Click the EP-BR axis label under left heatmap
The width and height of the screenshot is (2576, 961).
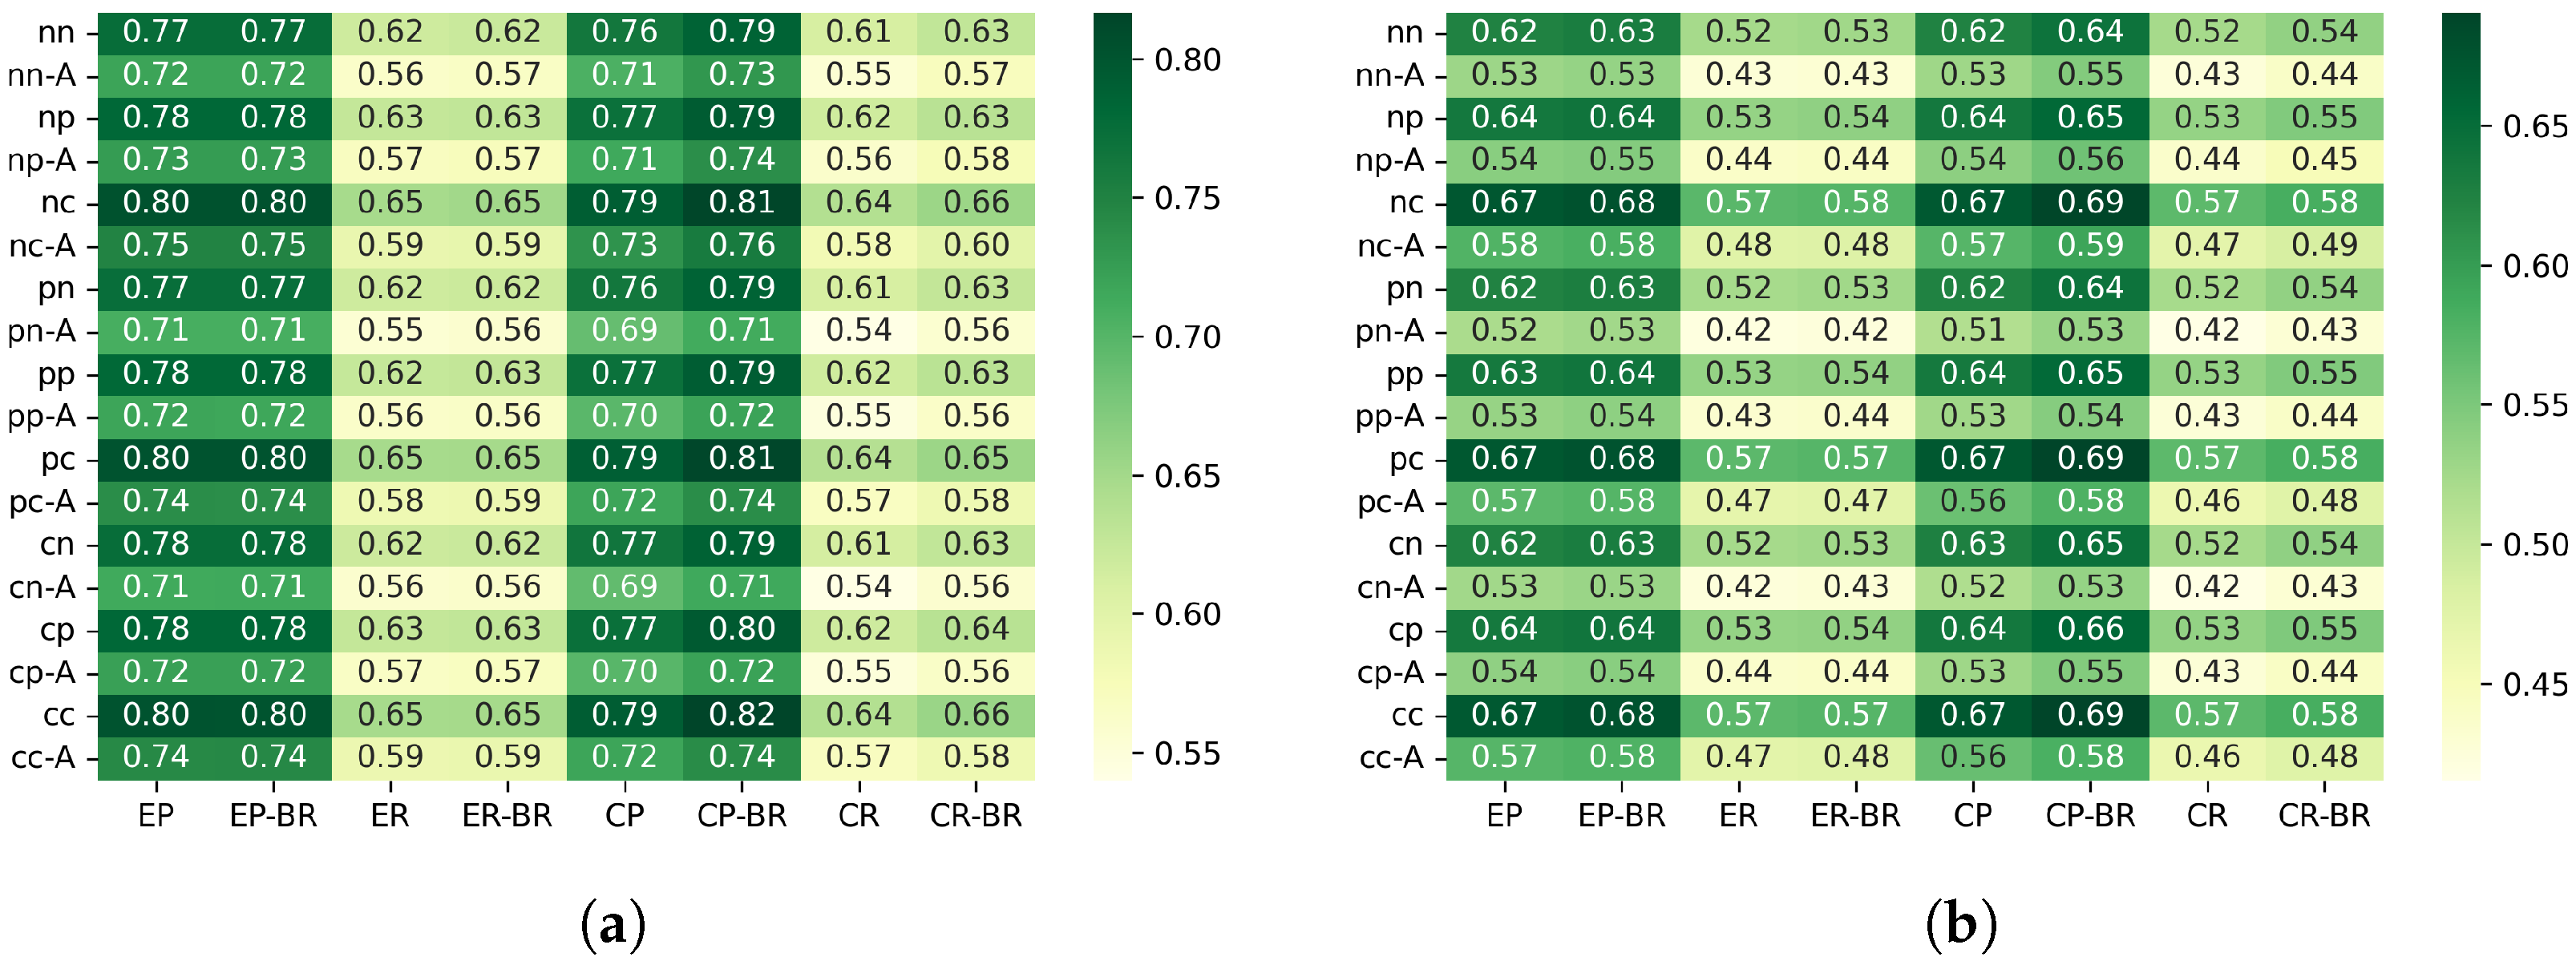click(273, 816)
